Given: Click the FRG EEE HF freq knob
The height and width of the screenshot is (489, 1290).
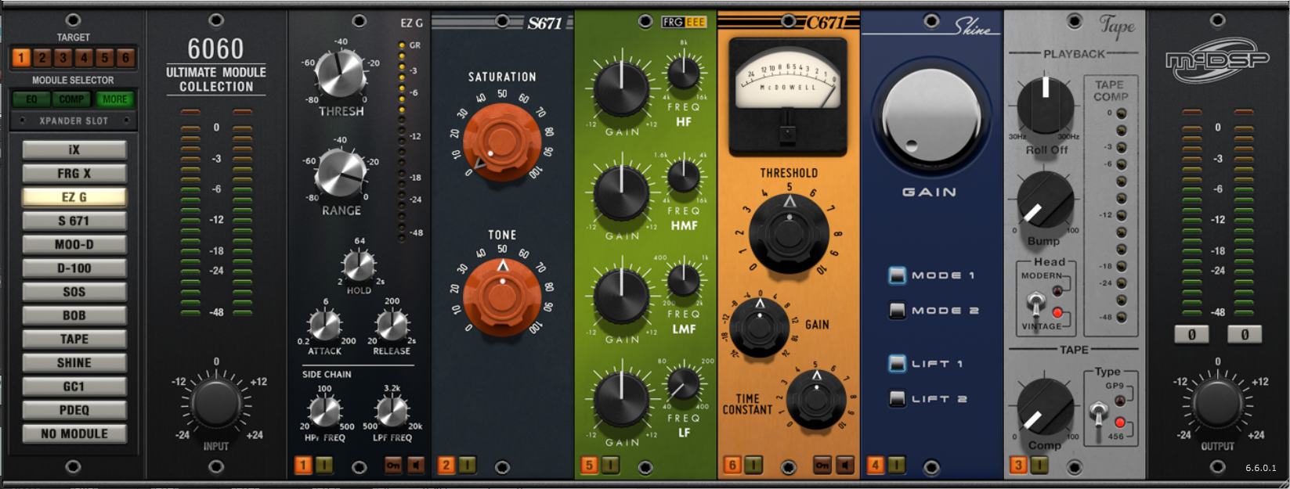Looking at the screenshot, I should click(683, 73).
